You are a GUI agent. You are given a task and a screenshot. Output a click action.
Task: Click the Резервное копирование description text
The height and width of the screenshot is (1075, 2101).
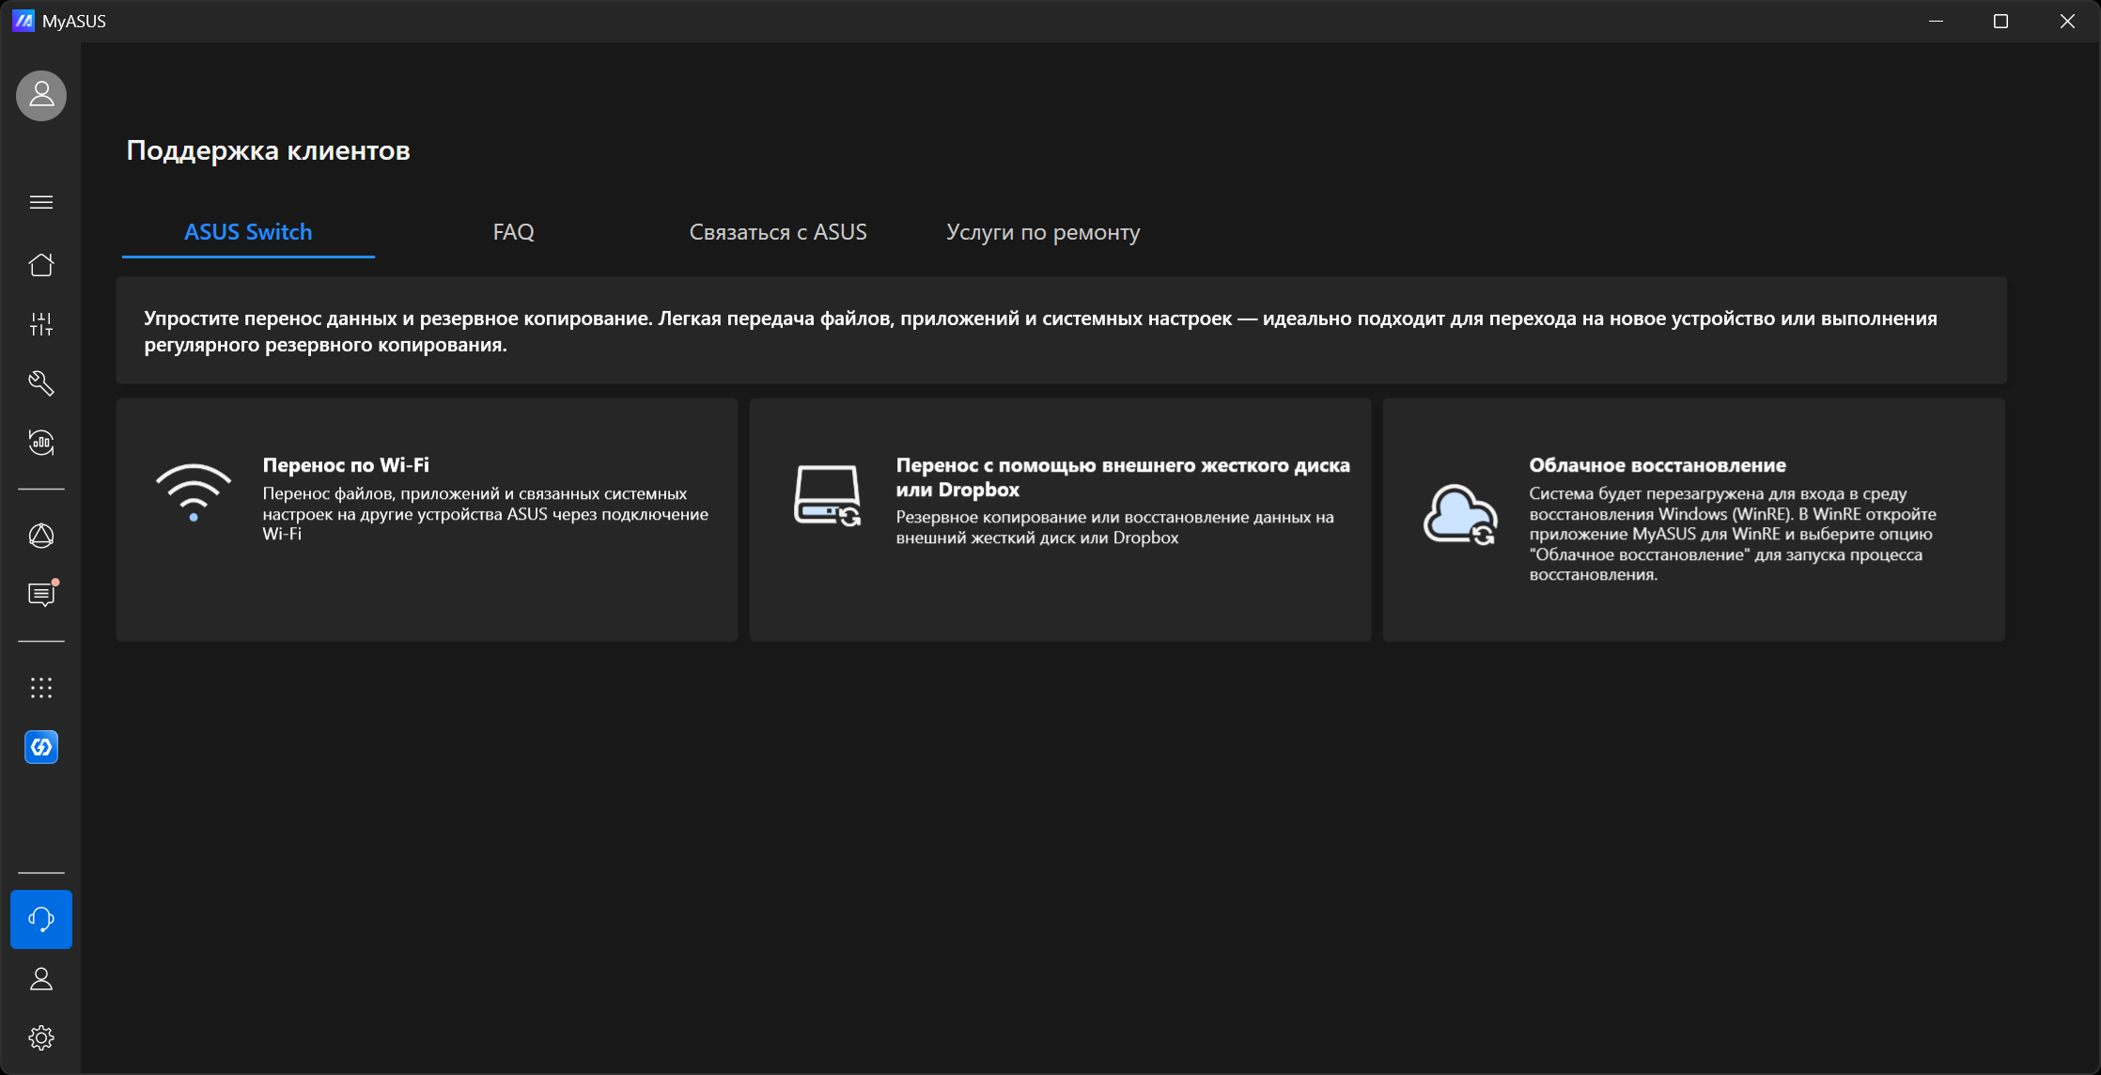coord(1114,527)
